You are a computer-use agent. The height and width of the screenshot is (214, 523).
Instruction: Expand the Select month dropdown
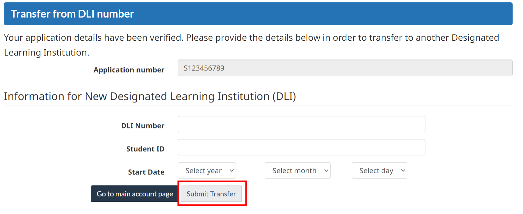(x=297, y=171)
